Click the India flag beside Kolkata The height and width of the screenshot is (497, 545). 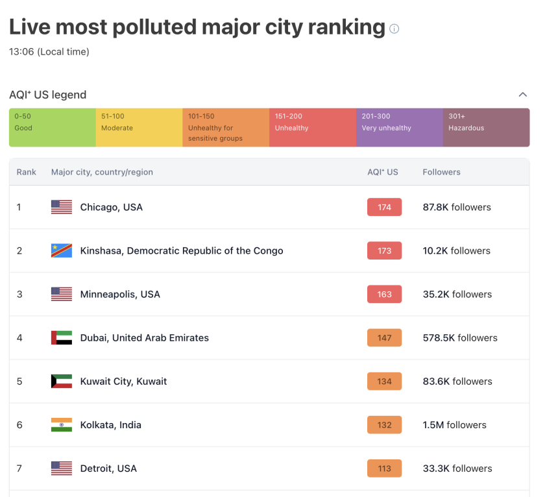click(x=62, y=425)
